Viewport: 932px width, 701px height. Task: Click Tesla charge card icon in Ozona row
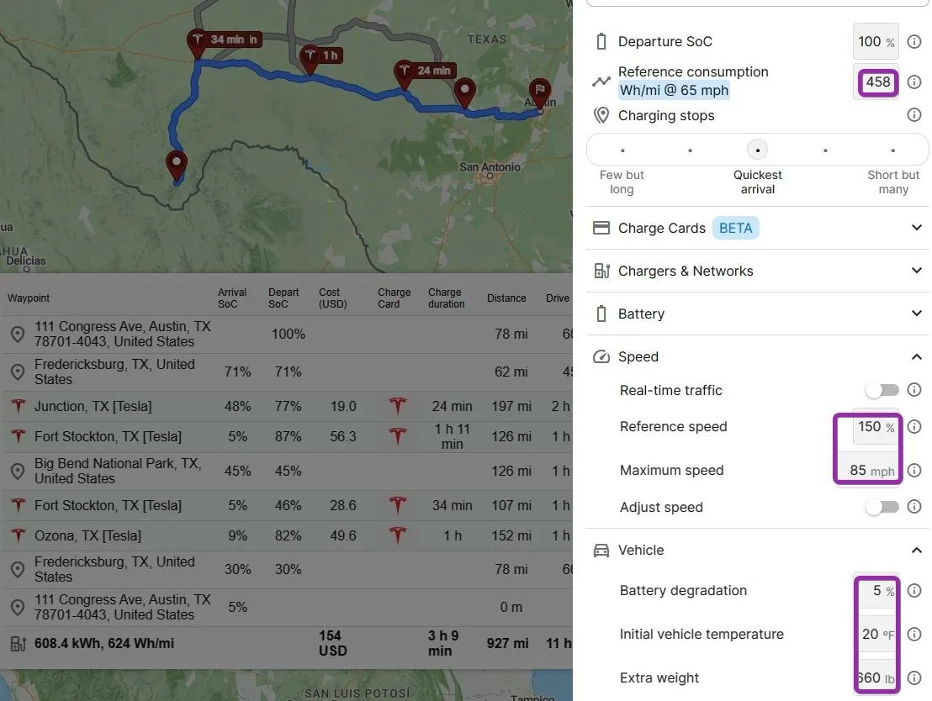click(398, 535)
